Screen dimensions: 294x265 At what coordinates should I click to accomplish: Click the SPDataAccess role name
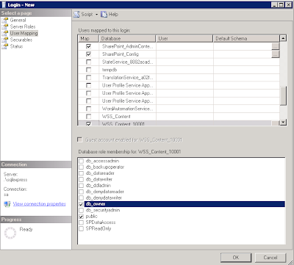pyautogui.click(x=101, y=222)
